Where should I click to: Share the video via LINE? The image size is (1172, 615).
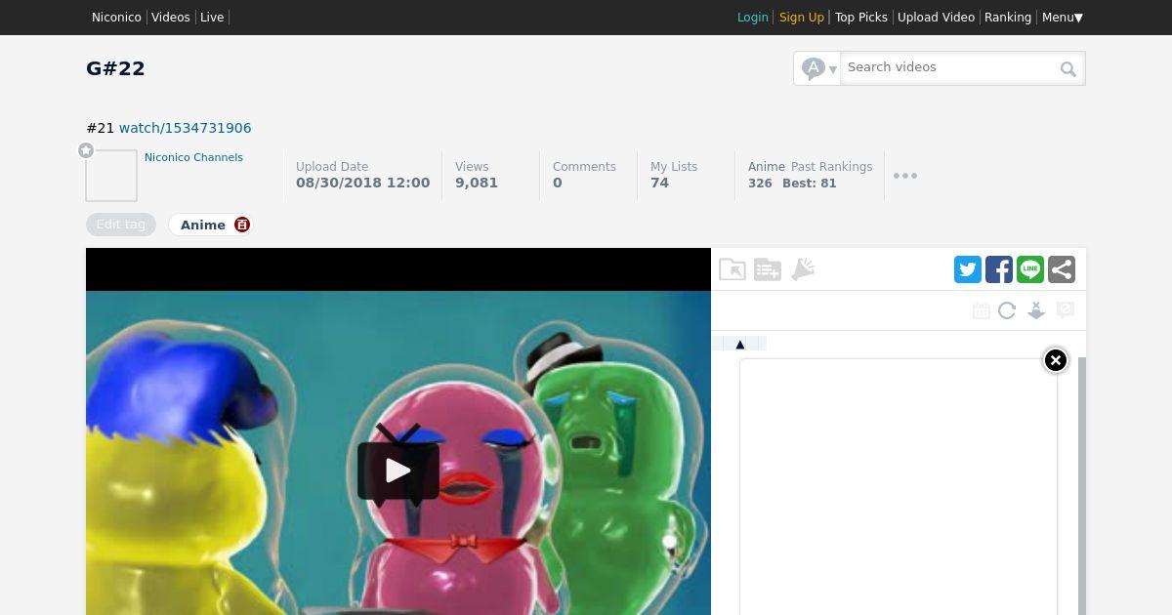click(x=1030, y=269)
